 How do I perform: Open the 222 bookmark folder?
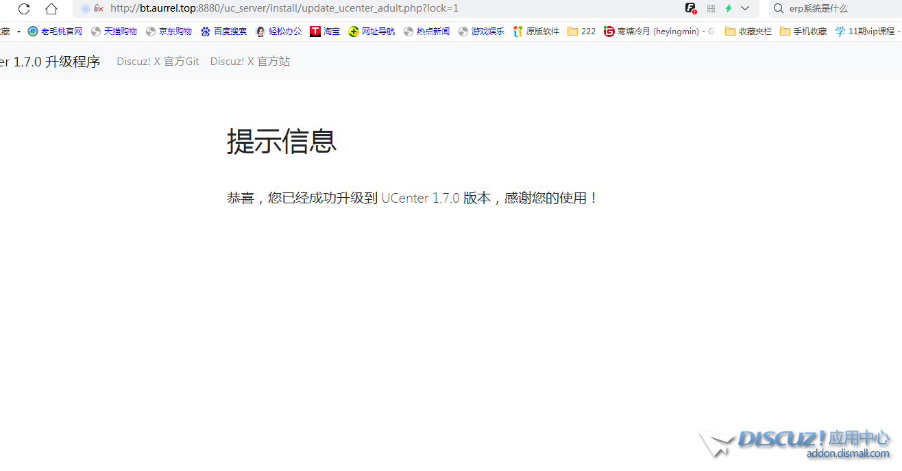pyautogui.click(x=581, y=31)
